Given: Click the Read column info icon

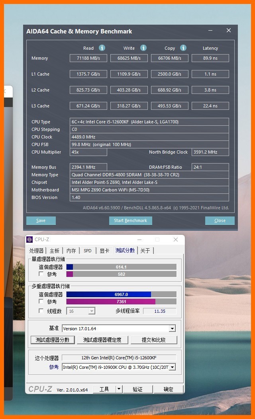Looking at the screenshot, I should click(102, 48).
